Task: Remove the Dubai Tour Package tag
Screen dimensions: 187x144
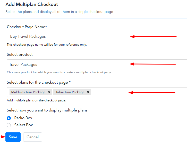Action: [88, 92]
